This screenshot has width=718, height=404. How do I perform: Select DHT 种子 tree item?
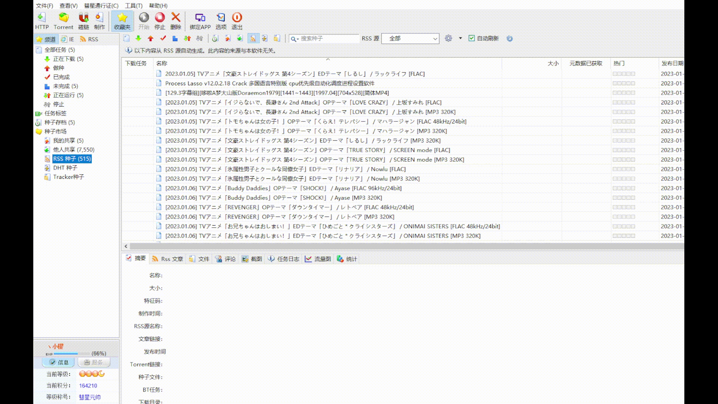coord(65,168)
